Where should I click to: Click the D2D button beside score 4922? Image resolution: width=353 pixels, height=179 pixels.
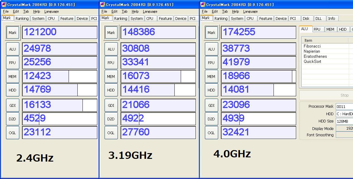(111, 119)
